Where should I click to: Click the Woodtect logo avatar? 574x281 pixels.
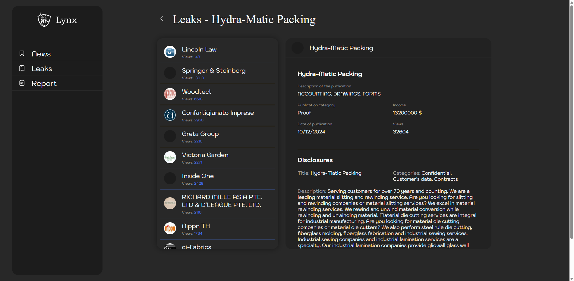[x=170, y=94]
